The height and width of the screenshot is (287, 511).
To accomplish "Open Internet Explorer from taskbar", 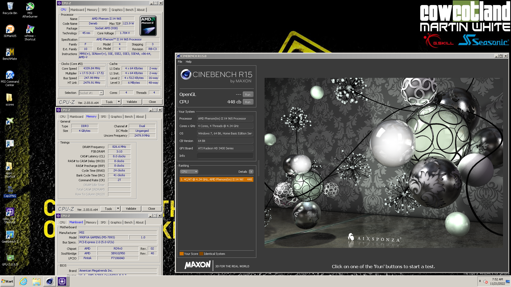I will click(23, 281).
